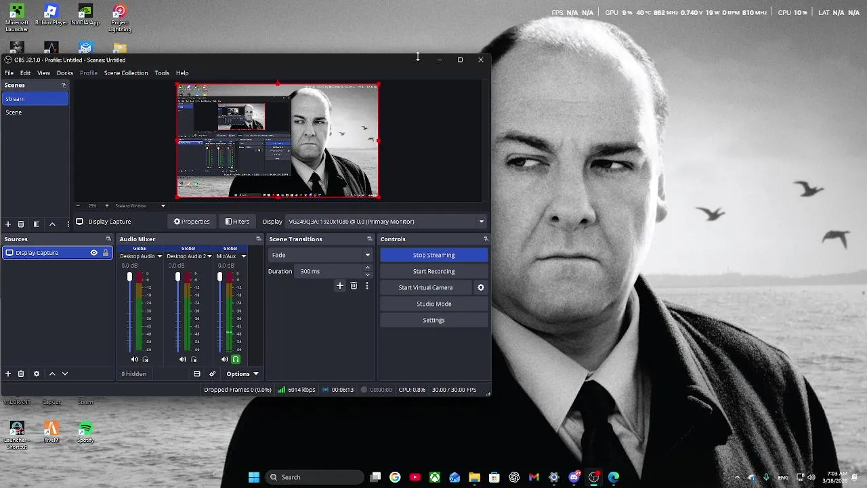
Task: Open the Tools menu
Action: pyautogui.click(x=162, y=73)
